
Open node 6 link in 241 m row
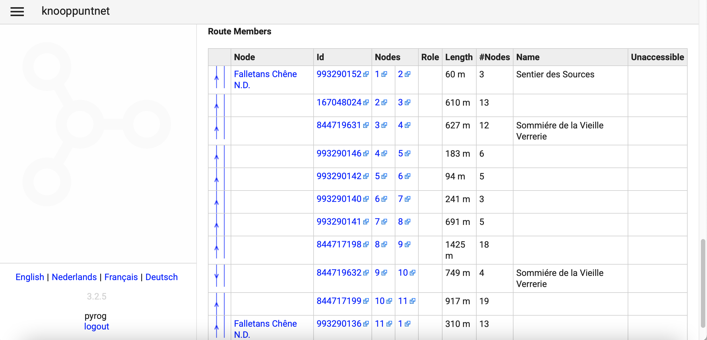point(377,199)
